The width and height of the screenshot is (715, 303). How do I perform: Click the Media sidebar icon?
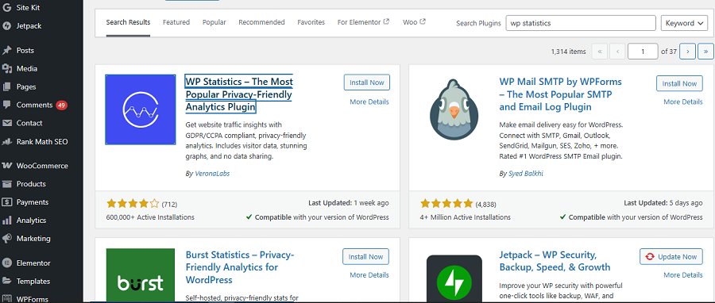click(x=7, y=69)
